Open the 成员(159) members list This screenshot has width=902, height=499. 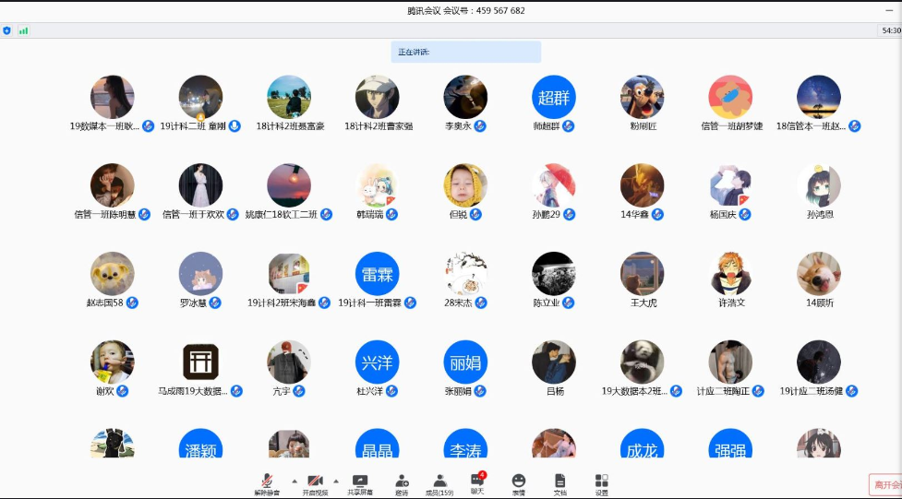(439, 484)
